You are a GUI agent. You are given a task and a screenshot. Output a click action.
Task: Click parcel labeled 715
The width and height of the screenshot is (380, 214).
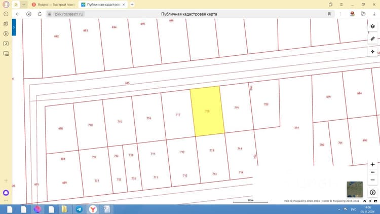coord(120,122)
